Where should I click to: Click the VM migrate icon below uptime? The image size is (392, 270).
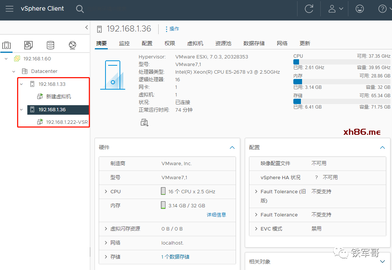[144, 122]
